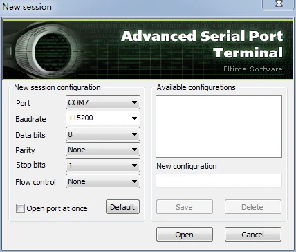Image resolution: width=296 pixels, height=252 pixels.
Task: Click the Flow control label
Action: click(35, 182)
